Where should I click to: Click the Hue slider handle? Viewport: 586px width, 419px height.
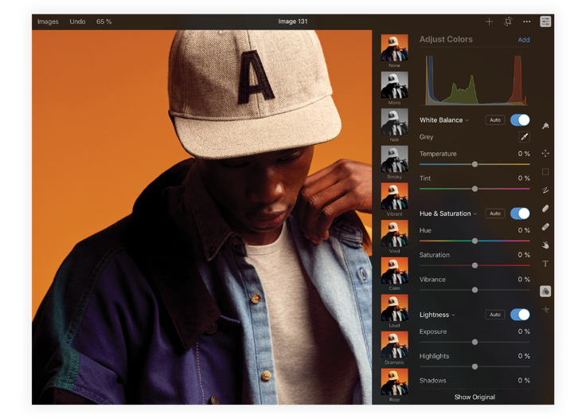(x=475, y=241)
